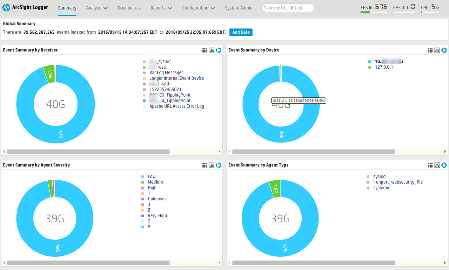449x270 pixels.
Task: Show grid view for Event Summary by Receiver
Action: coord(205,50)
